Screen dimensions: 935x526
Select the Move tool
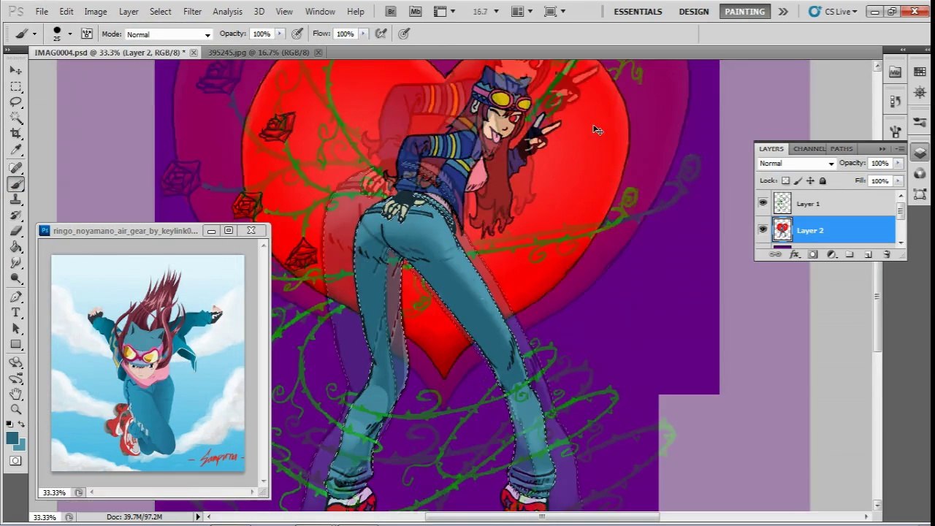15,70
